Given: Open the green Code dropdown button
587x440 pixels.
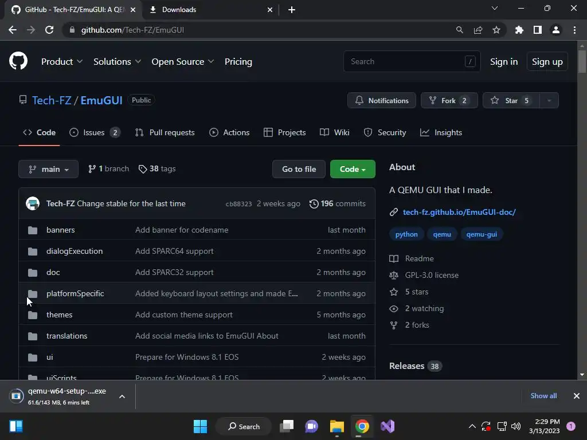Looking at the screenshot, I should click(x=353, y=169).
